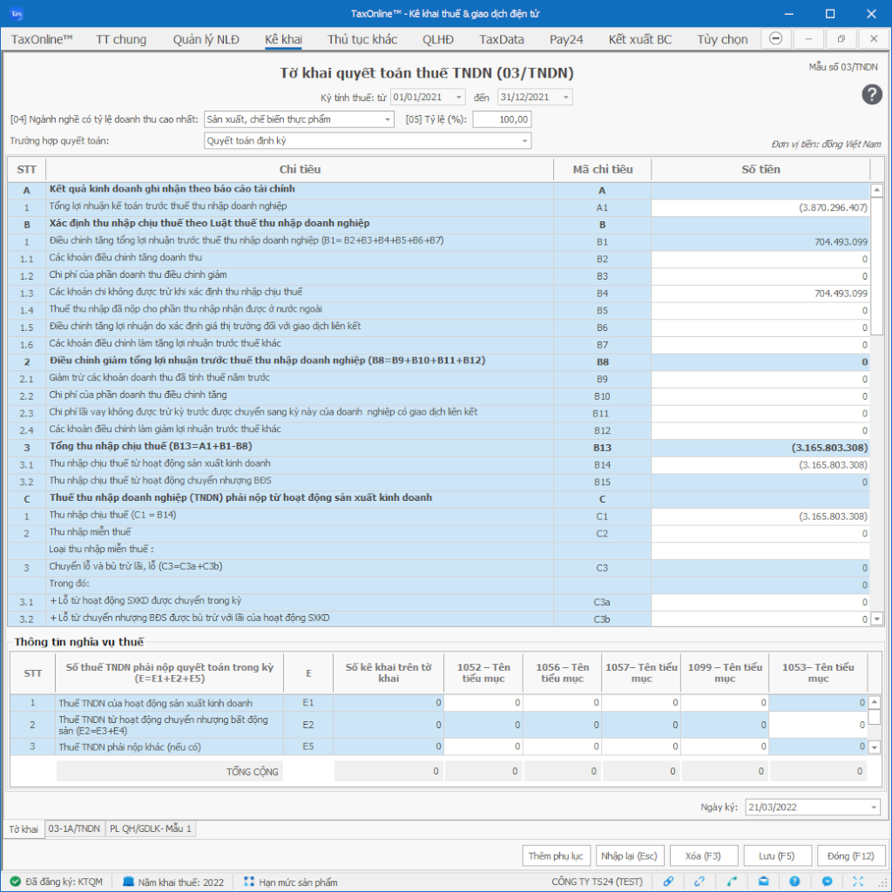
Task: Open the tax period end date dropdown
Action: [565, 98]
